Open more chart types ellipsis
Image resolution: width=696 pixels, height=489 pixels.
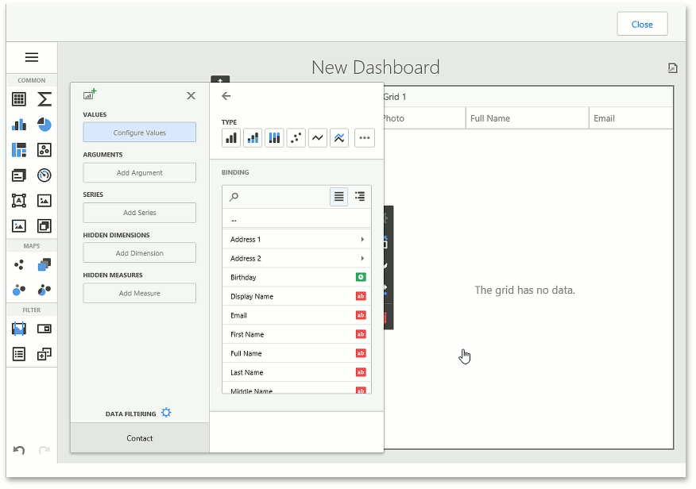point(365,138)
